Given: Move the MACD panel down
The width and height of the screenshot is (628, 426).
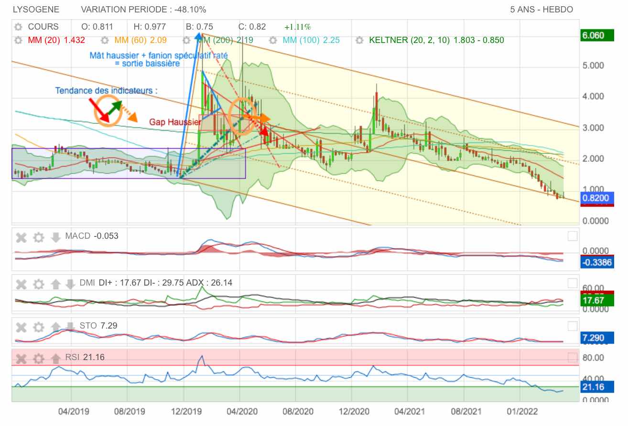Looking at the screenshot, I should click(x=55, y=237).
